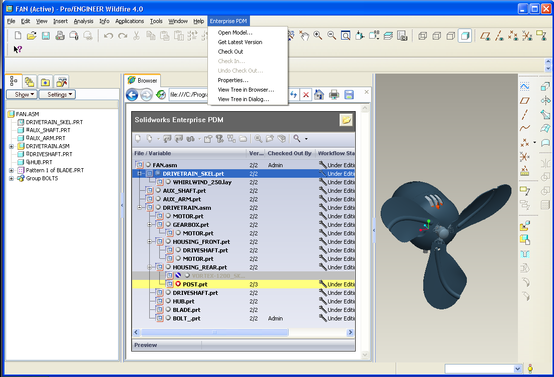Screen dimensions: 554x377
Task: Save model with the diskette icon
Action: click(x=46, y=36)
